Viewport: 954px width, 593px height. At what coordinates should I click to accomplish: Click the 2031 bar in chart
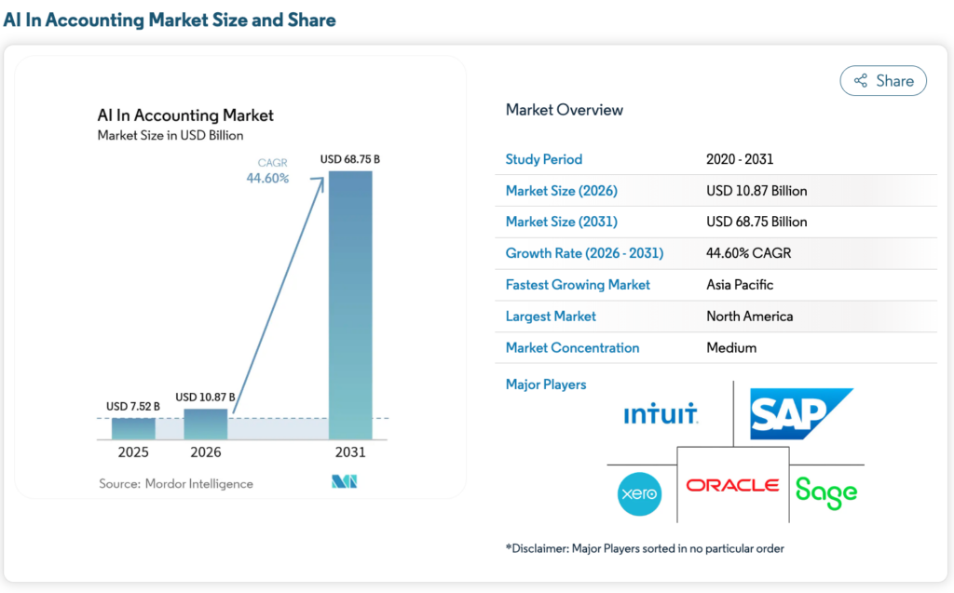coord(350,305)
